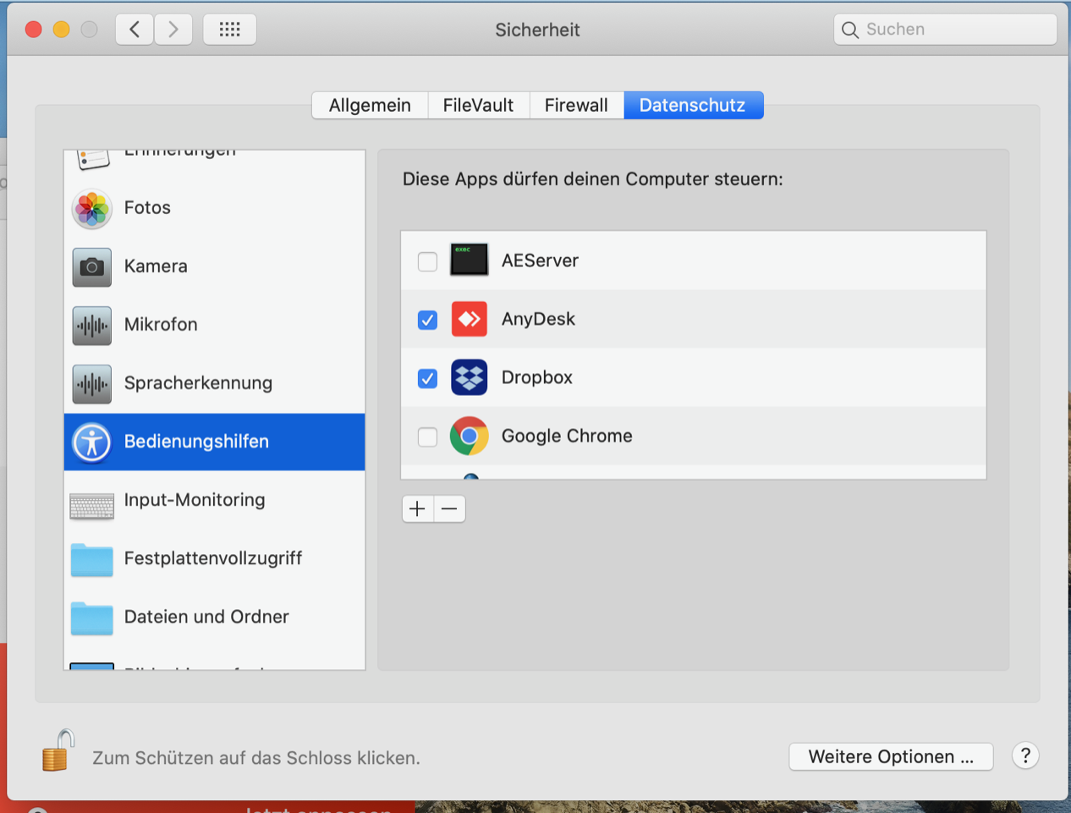Click the magnifier icon in search field
This screenshot has width=1071, height=813.
850,30
